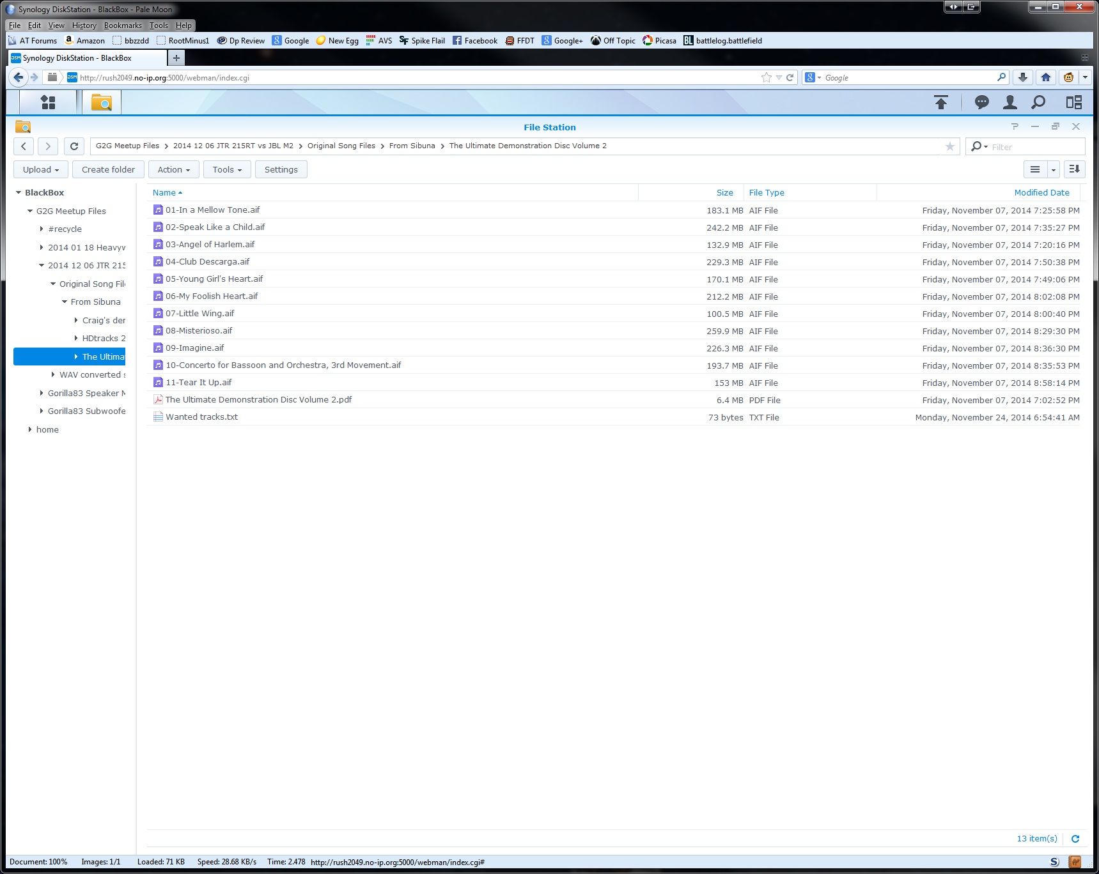Click File Station icon in DSM taskbar
The height and width of the screenshot is (874, 1099).
(x=101, y=102)
